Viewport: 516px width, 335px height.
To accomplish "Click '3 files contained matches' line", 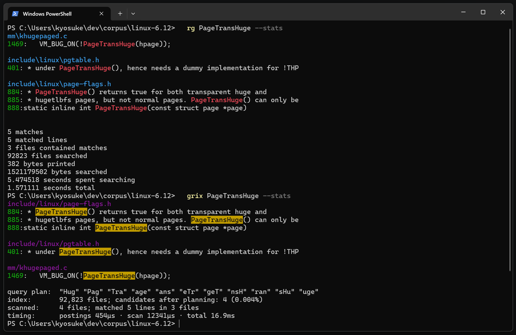I will point(57,148).
